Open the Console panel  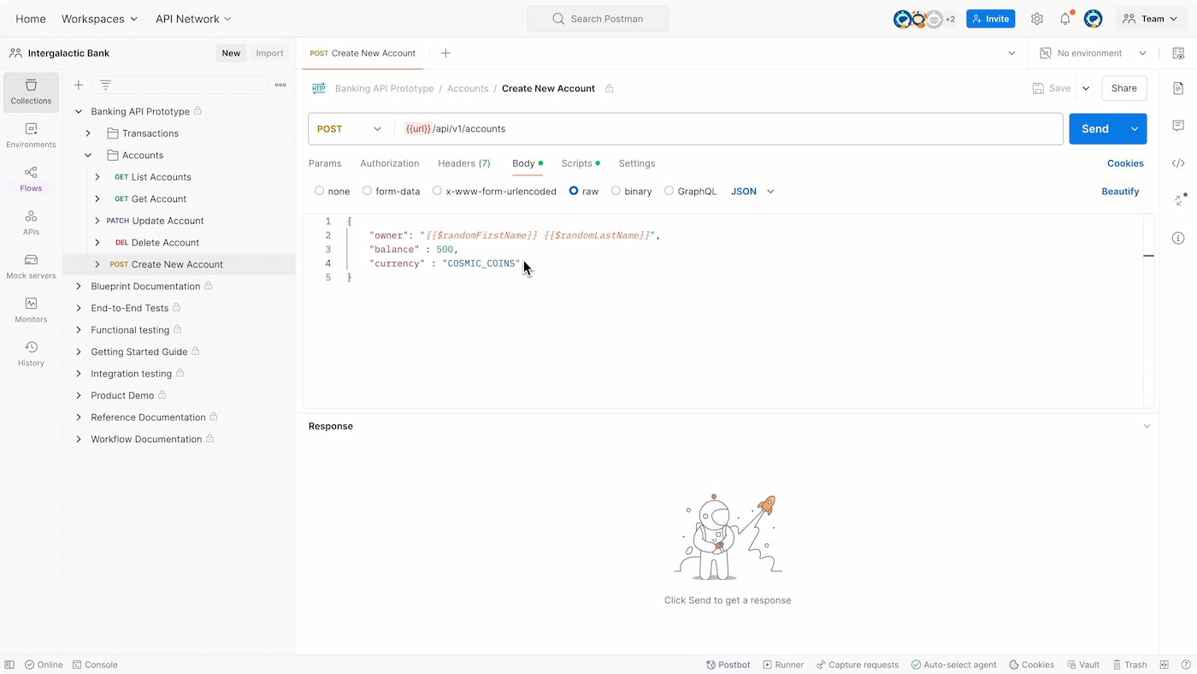point(95,665)
